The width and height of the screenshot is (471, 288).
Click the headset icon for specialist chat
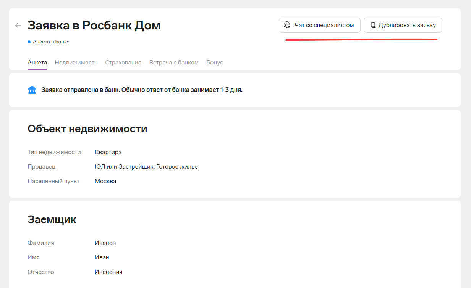(x=287, y=25)
